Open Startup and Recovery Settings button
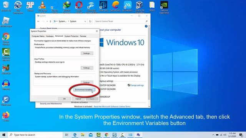246x138 pixels. tap(87, 82)
